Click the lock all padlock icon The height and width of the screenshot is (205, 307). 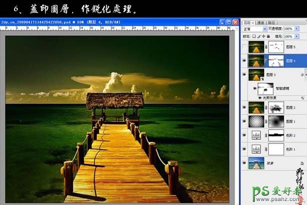(269, 36)
